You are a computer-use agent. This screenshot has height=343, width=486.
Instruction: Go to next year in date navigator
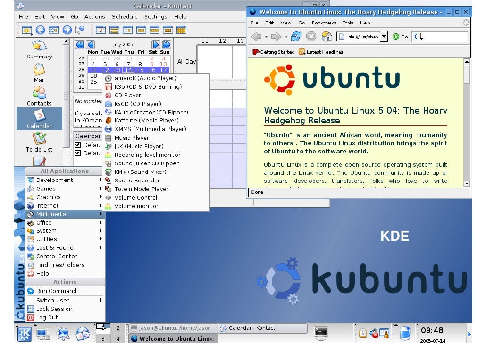(167, 45)
